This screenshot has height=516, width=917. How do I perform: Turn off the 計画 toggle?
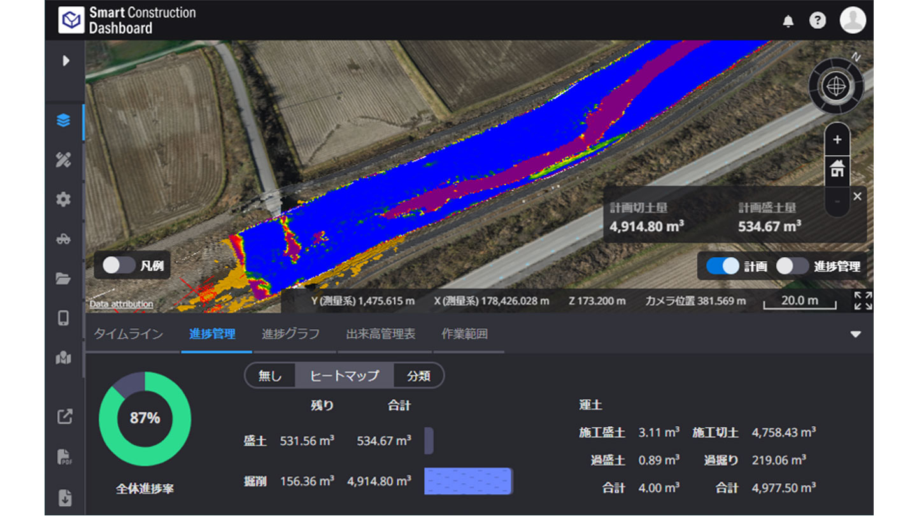point(723,266)
